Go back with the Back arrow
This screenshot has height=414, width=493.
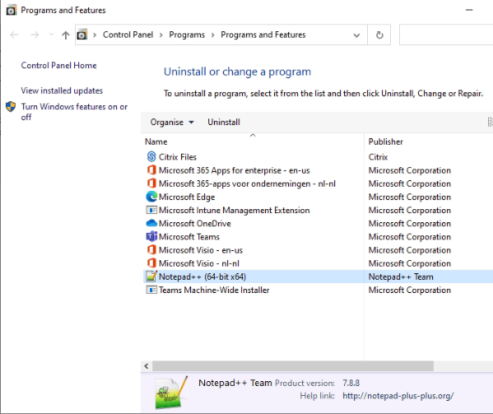tap(14, 35)
